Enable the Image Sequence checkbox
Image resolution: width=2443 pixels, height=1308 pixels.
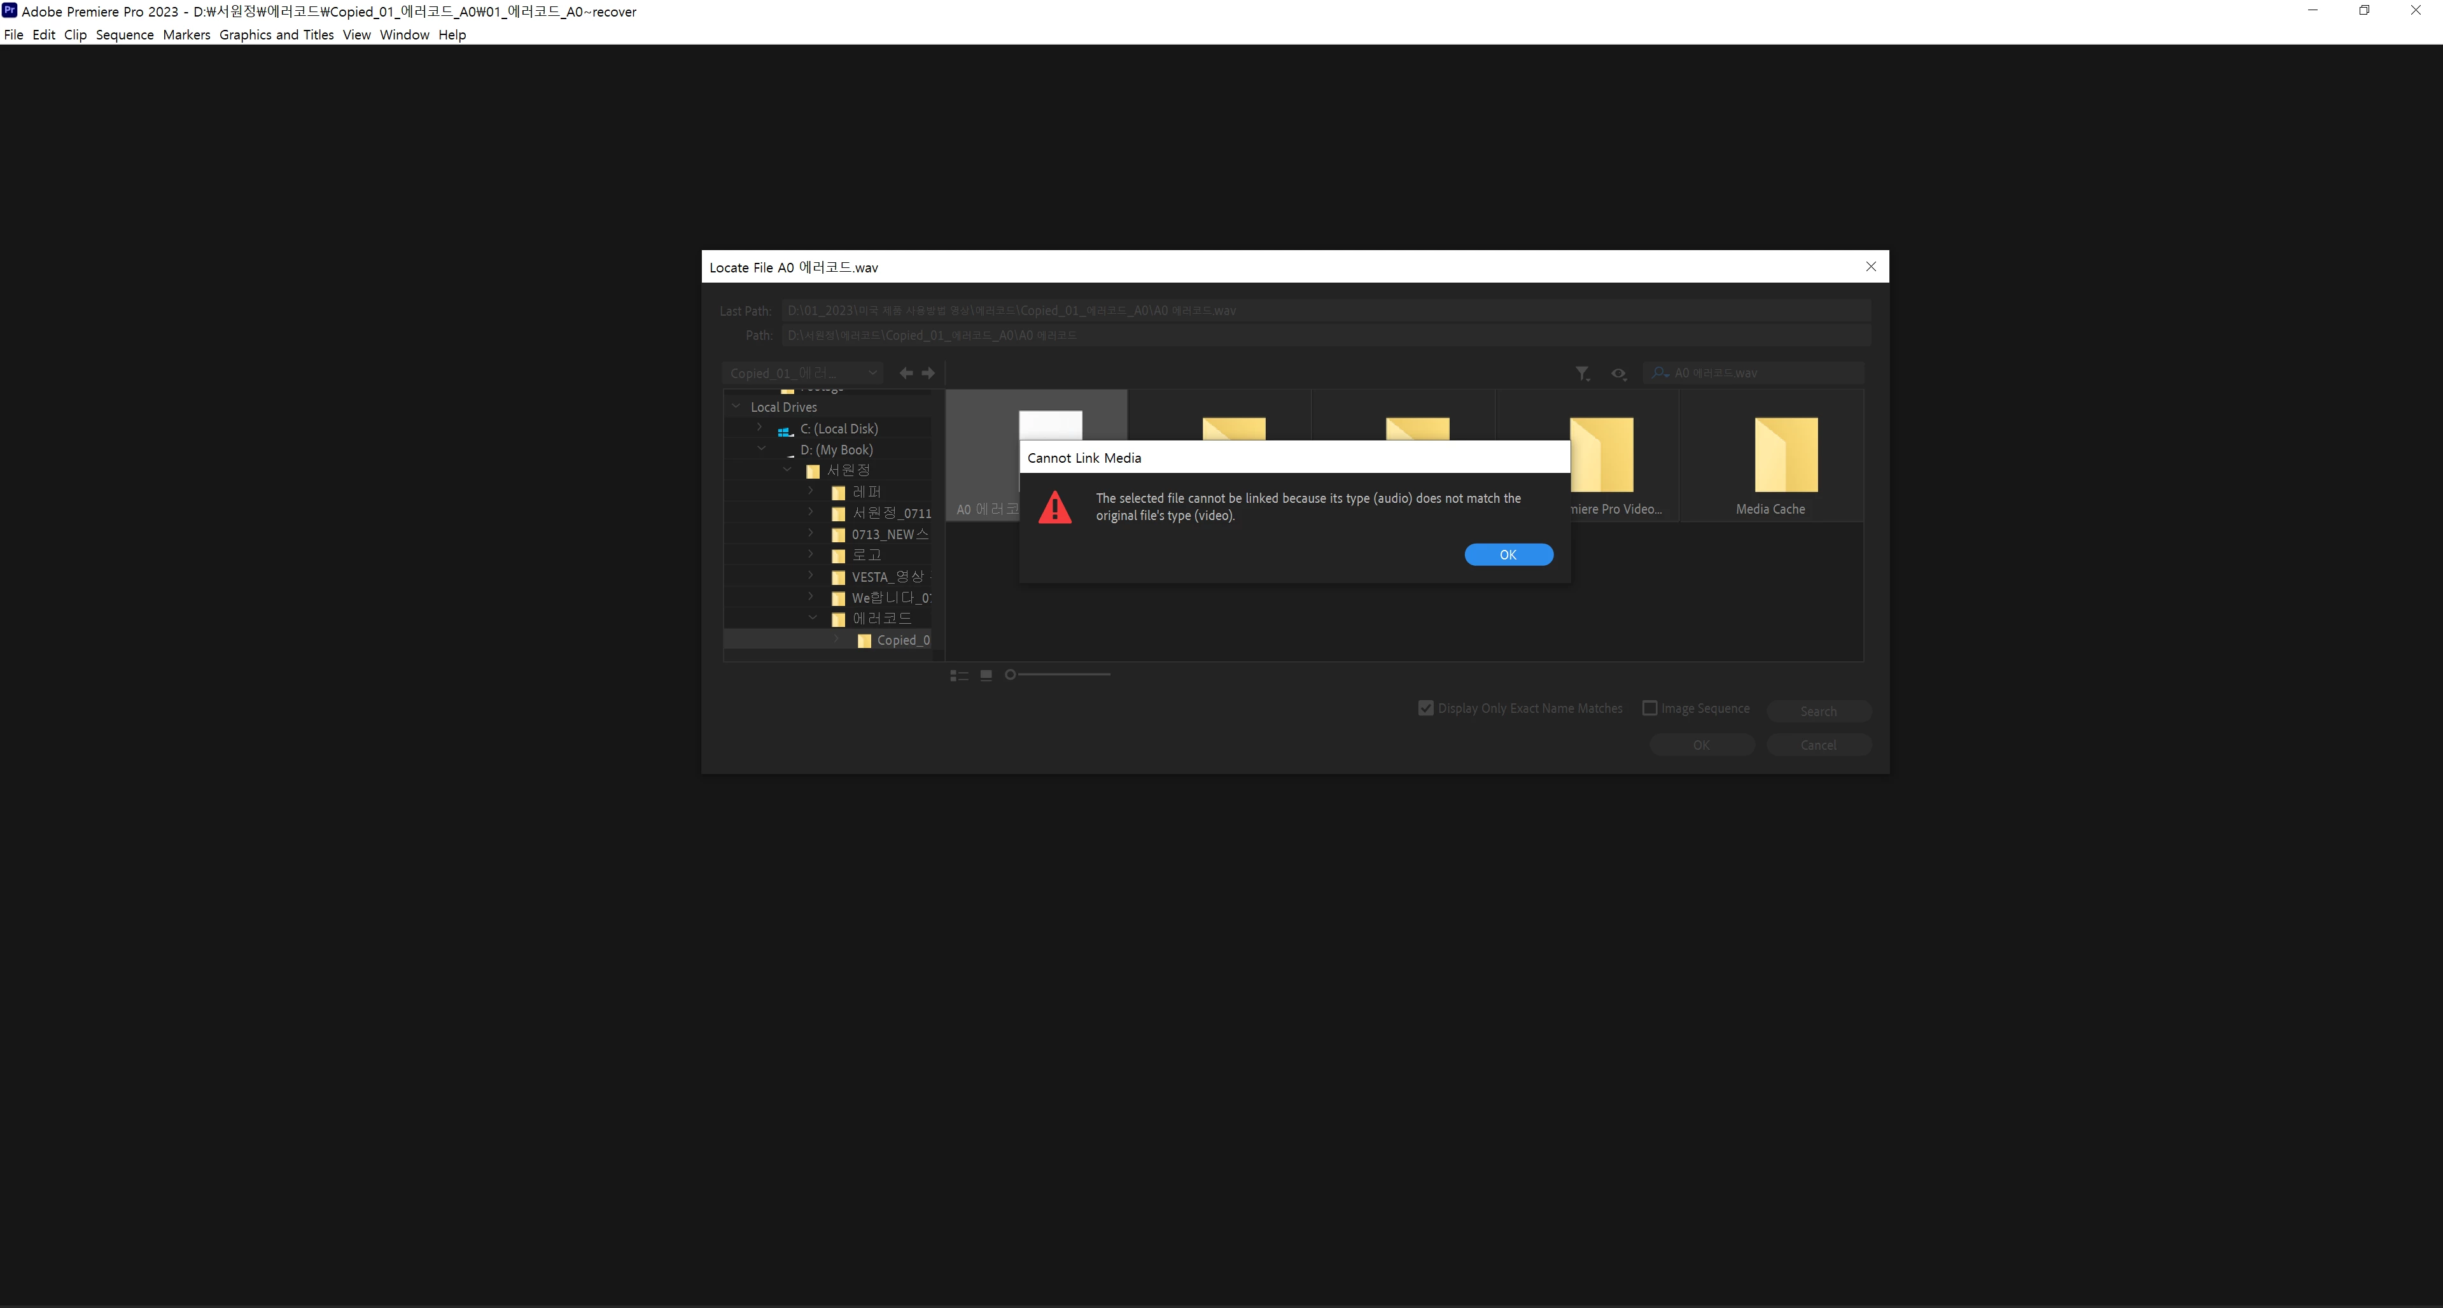(1649, 708)
